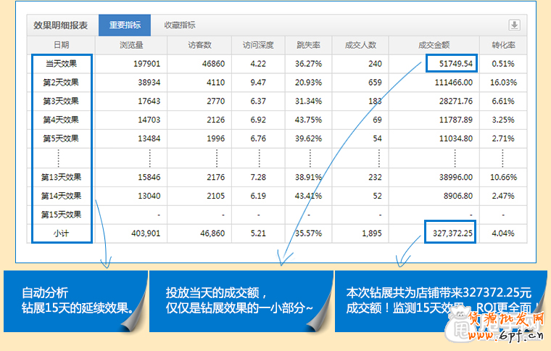Screen dimensions: 551x351
Task: Click page views value 17643
Action: (149, 102)
